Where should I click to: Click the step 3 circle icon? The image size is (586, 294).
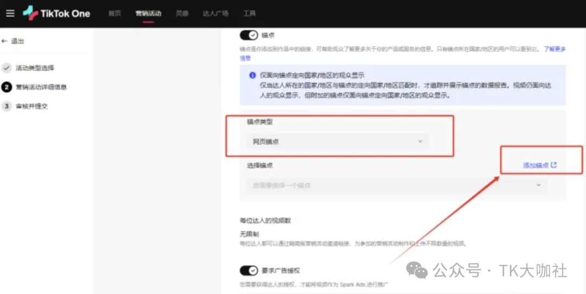click(x=7, y=106)
